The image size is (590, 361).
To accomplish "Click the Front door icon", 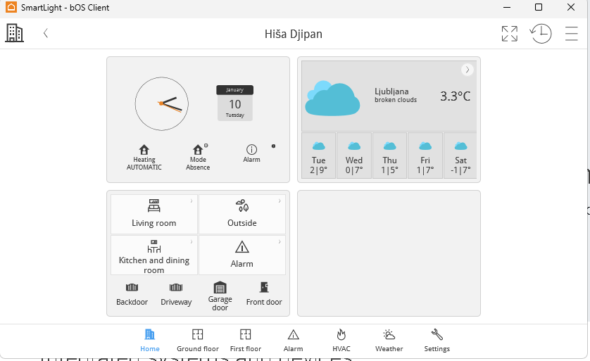I will [x=264, y=287].
